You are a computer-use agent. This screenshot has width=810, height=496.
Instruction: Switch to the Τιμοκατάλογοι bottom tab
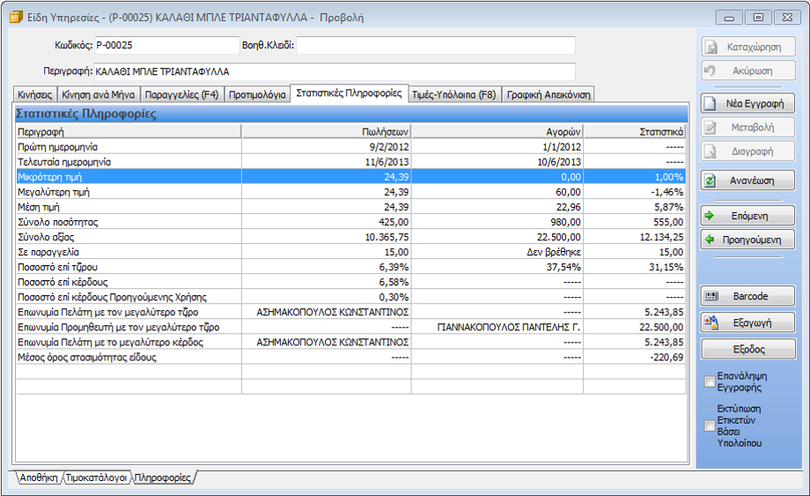point(97,477)
